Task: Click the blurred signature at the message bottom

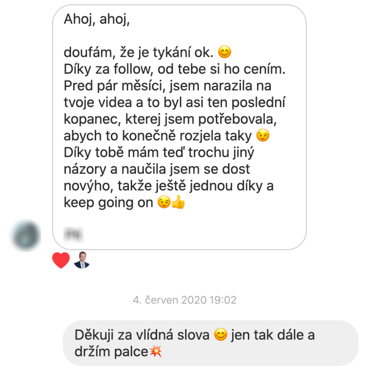Action: click(73, 235)
